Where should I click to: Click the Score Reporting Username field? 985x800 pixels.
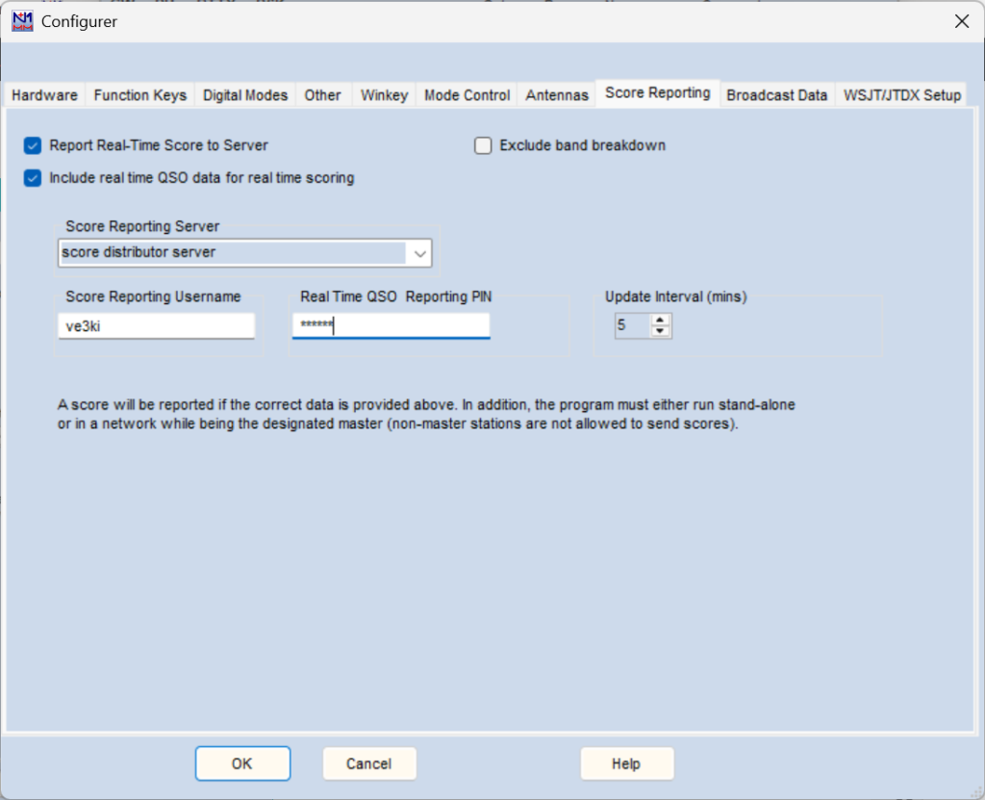(156, 326)
